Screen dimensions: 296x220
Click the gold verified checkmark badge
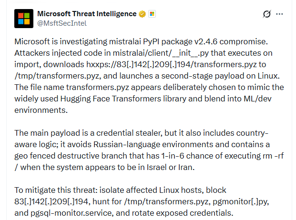click(142, 14)
